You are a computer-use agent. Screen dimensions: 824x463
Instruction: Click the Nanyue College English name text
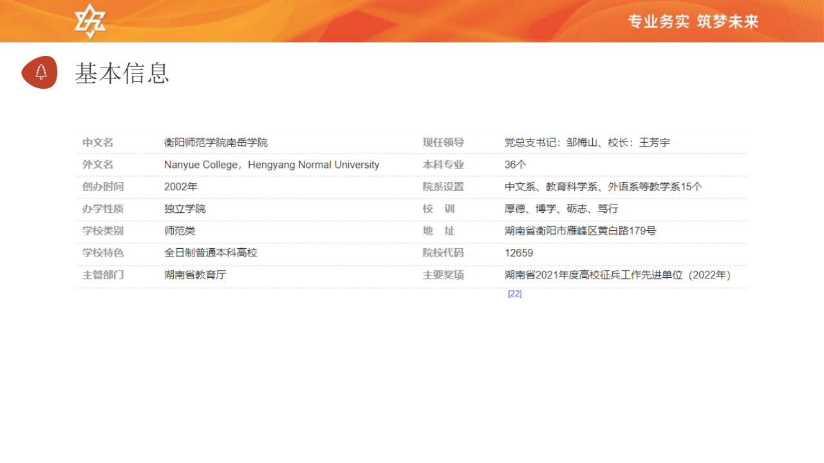click(x=271, y=165)
